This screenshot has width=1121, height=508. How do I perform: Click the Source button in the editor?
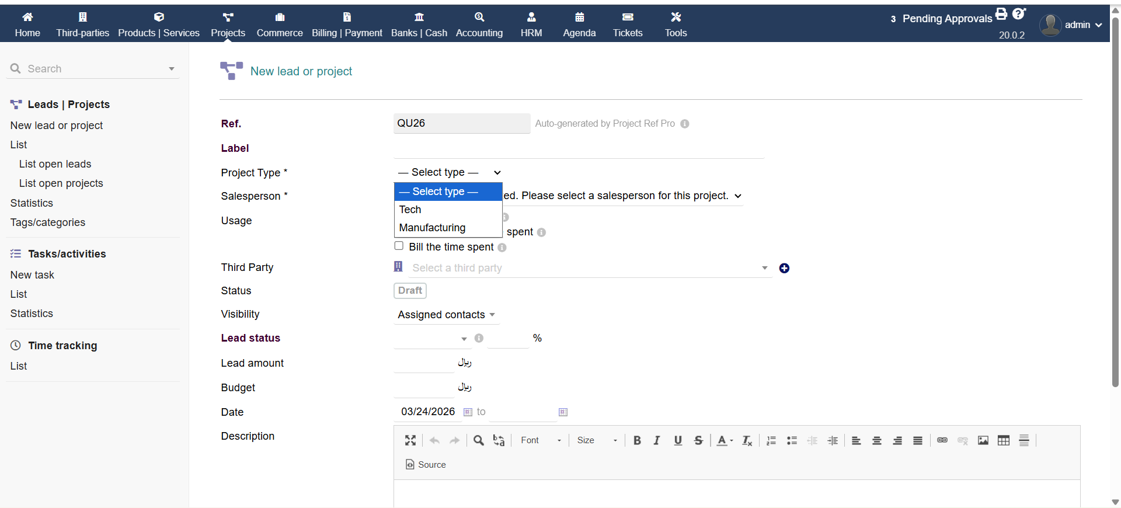tap(426, 465)
